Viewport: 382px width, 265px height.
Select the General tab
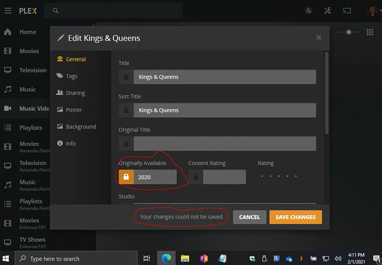(71, 59)
